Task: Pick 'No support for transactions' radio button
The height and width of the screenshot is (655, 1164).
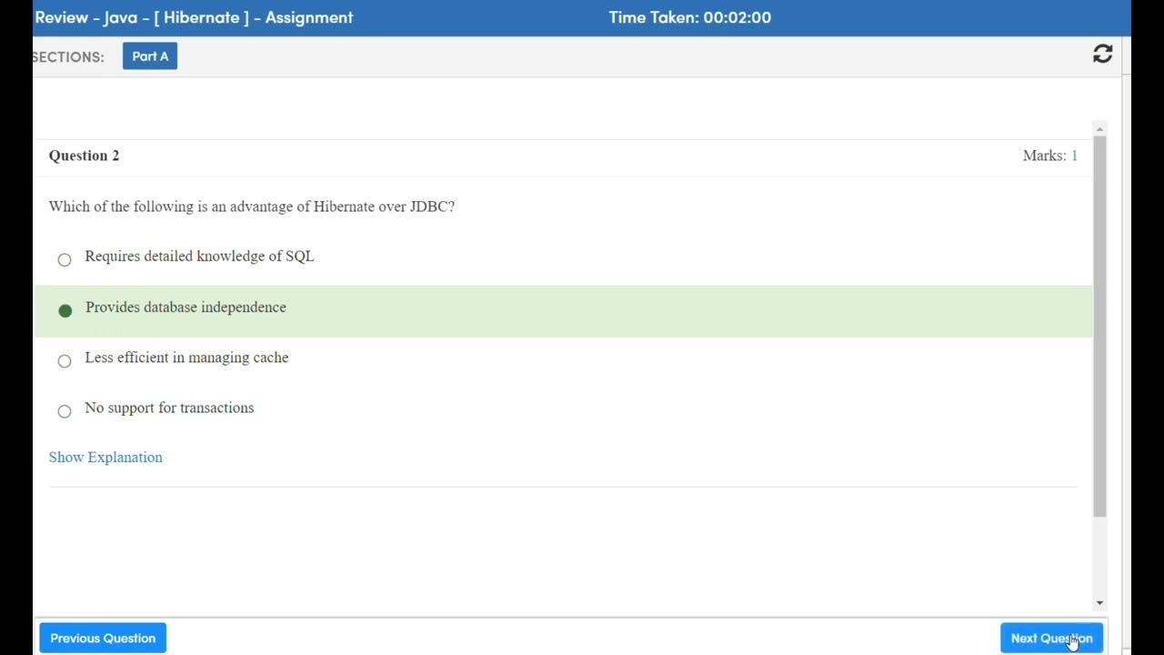Action: tap(65, 411)
